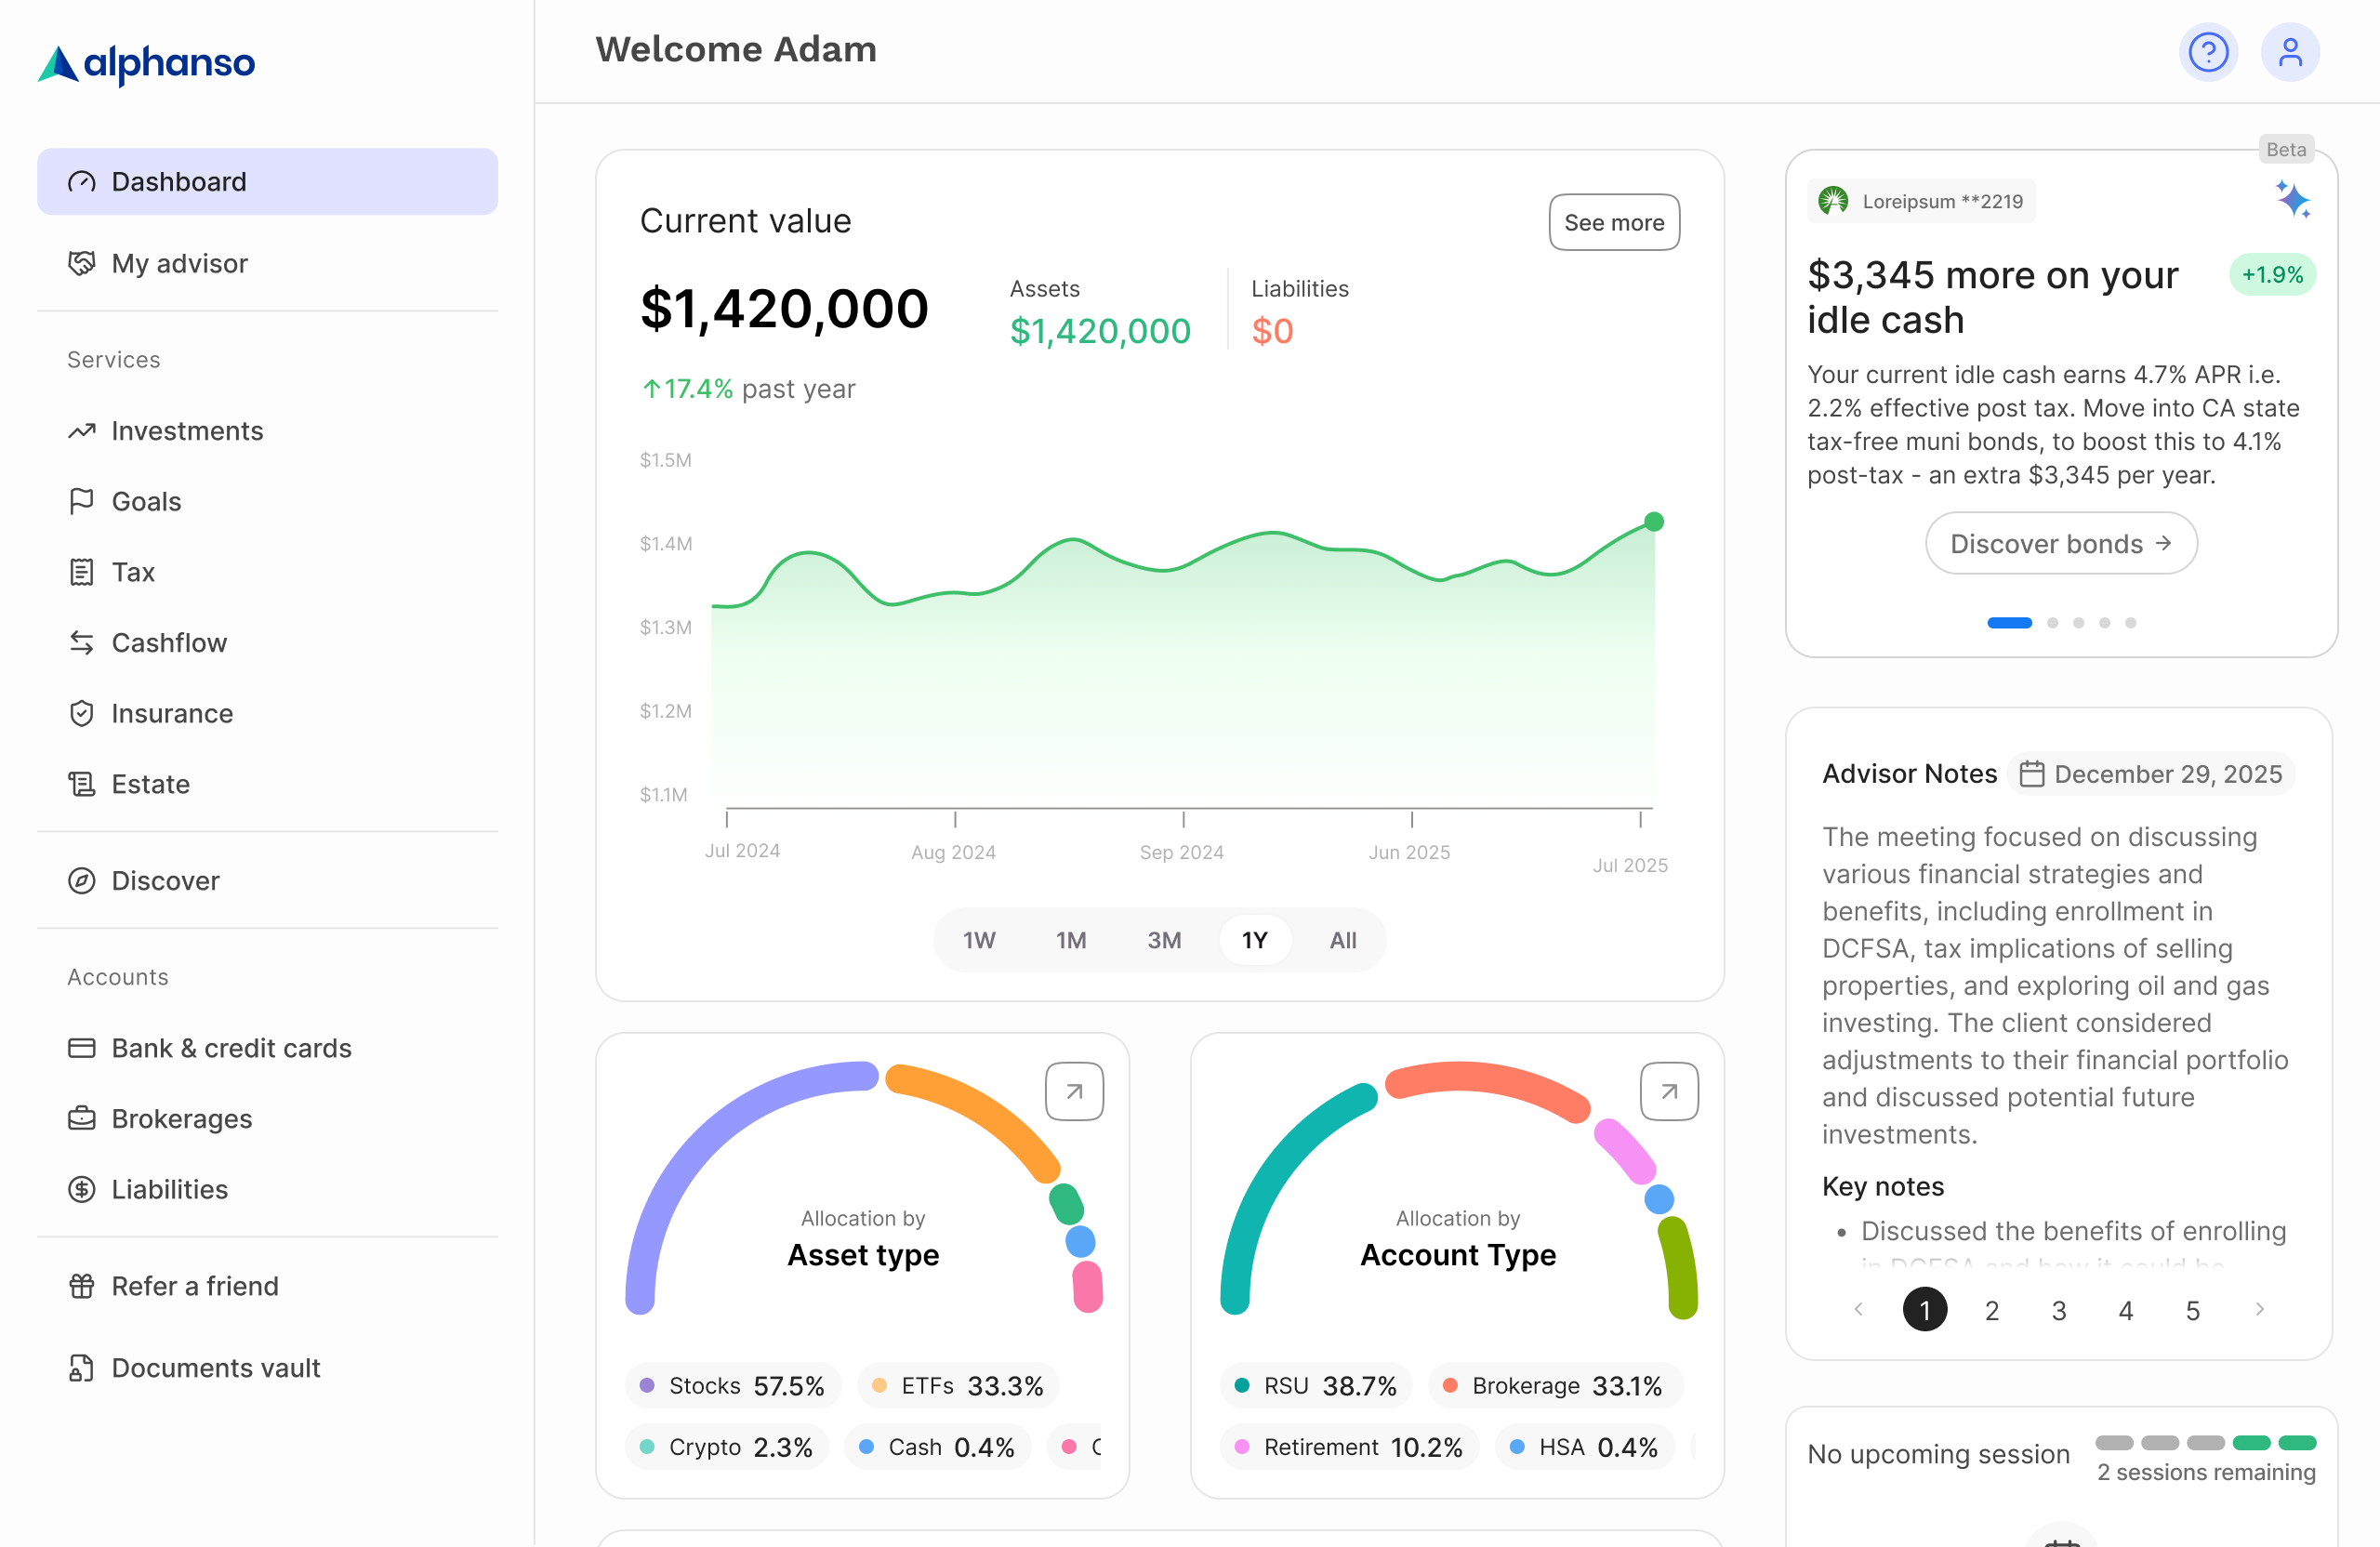Image resolution: width=2380 pixels, height=1547 pixels.
Task: Expand the Account Type allocation arrow icon
Action: 1668,1091
